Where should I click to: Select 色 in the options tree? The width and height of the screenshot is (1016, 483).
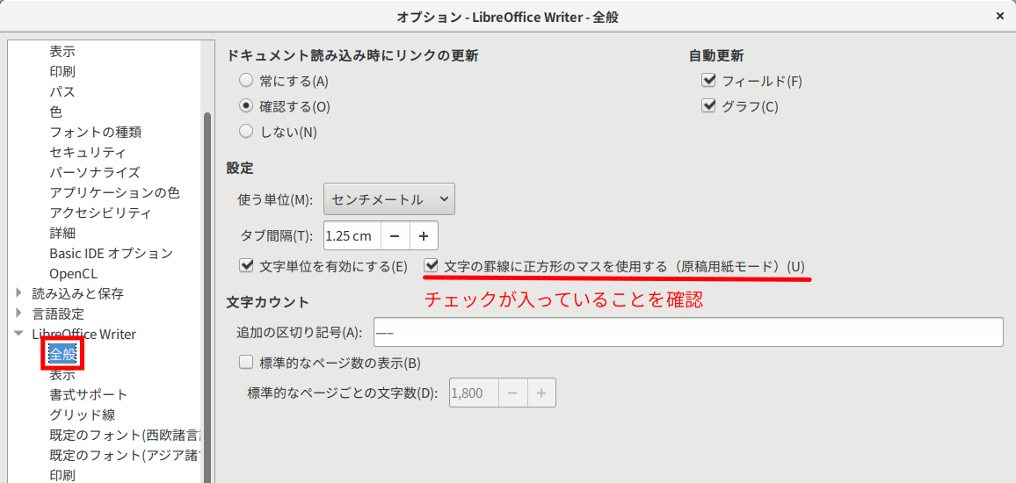pyautogui.click(x=55, y=112)
